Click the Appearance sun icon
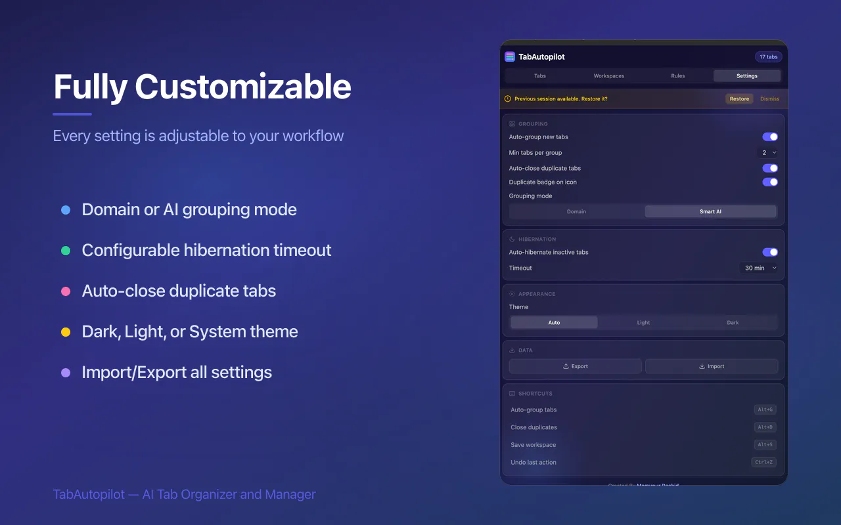This screenshot has width=841, height=525. pyautogui.click(x=512, y=294)
